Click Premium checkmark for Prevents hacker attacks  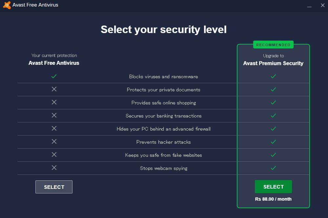[273, 142]
